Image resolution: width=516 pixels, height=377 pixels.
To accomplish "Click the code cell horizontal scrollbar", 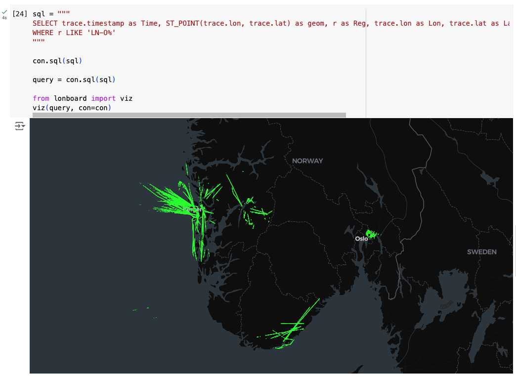I will [189, 115].
